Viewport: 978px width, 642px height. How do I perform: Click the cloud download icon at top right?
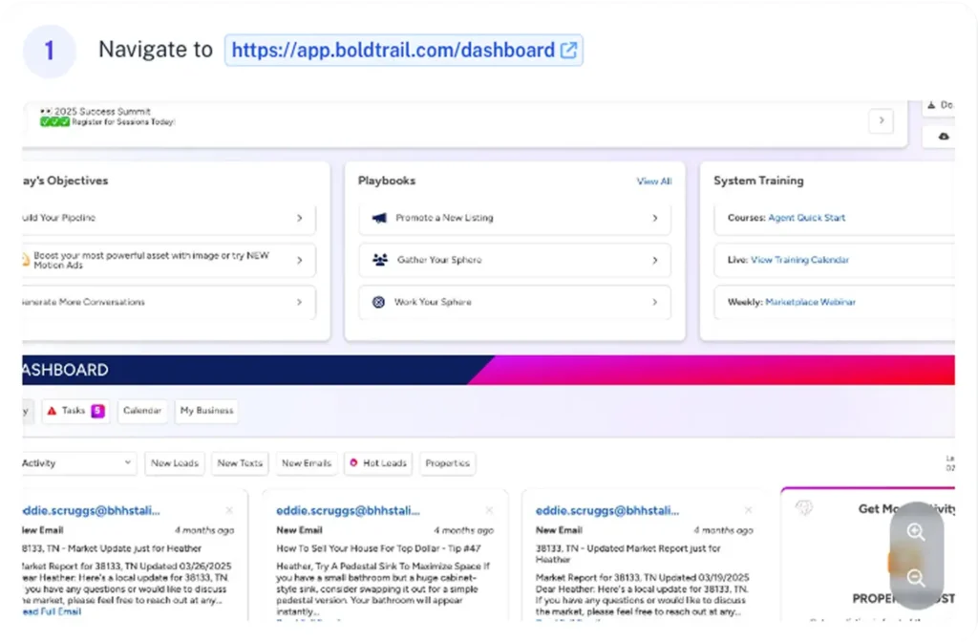click(x=944, y=137)
